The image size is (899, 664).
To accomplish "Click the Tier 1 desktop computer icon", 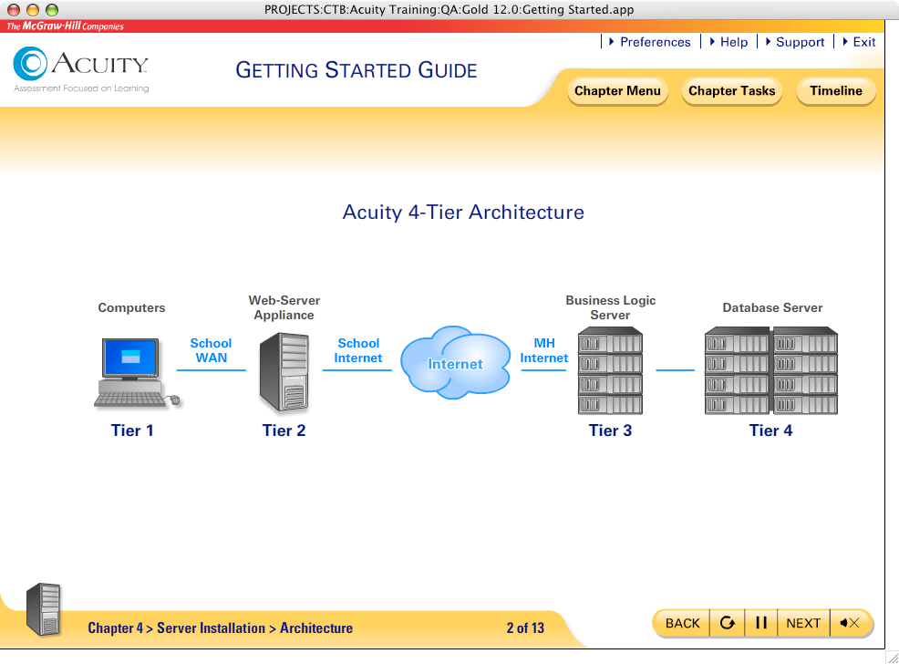I will coord(135,372).
